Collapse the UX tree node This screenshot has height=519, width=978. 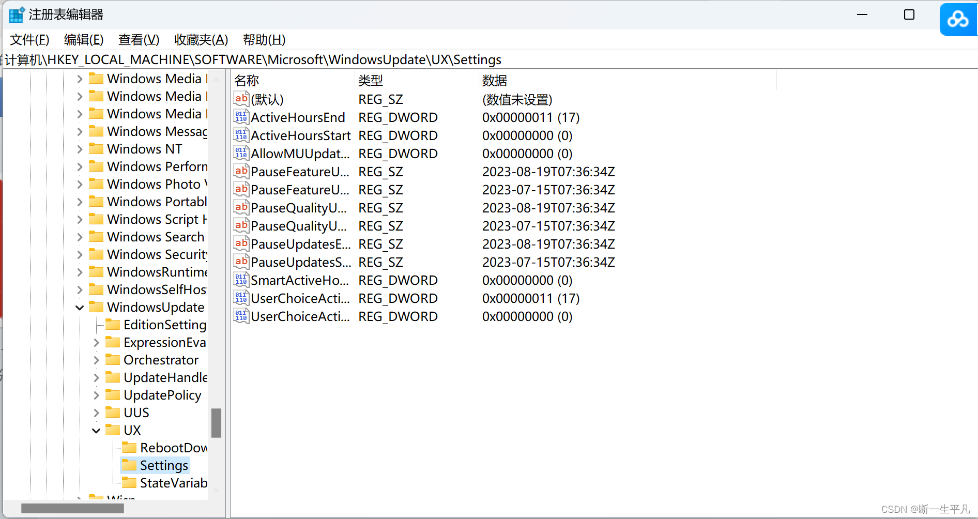click(x=96, y=431)
